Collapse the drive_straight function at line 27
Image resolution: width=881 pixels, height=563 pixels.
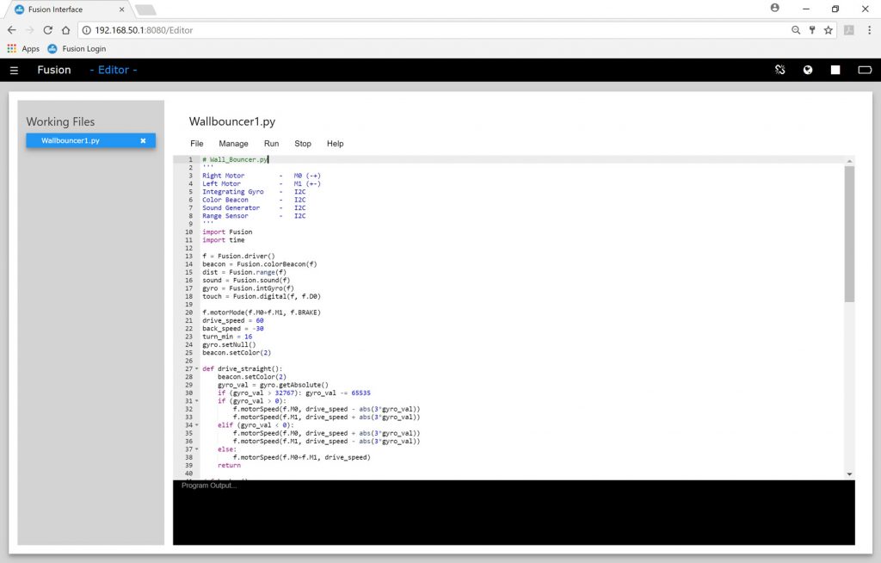tap(197, 368)
